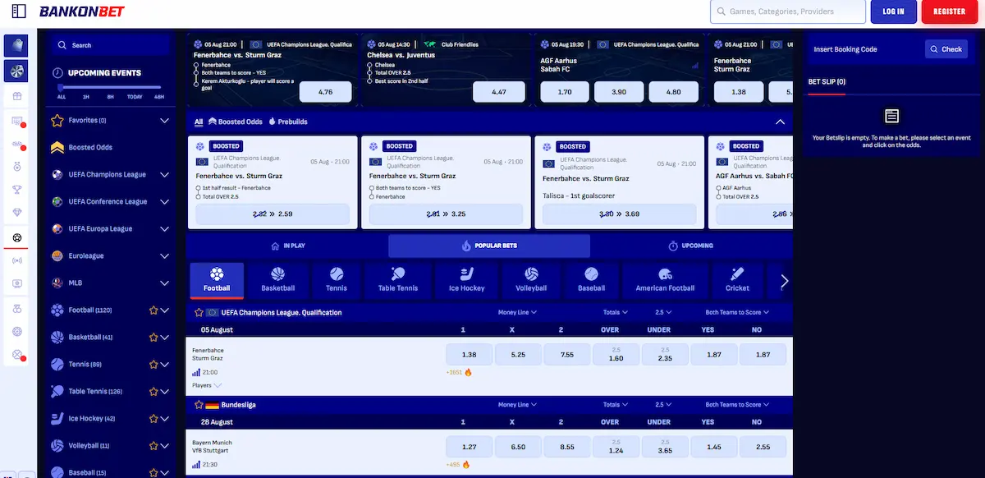Open the medal icon in left sidebar

click(x=16, y=167)
